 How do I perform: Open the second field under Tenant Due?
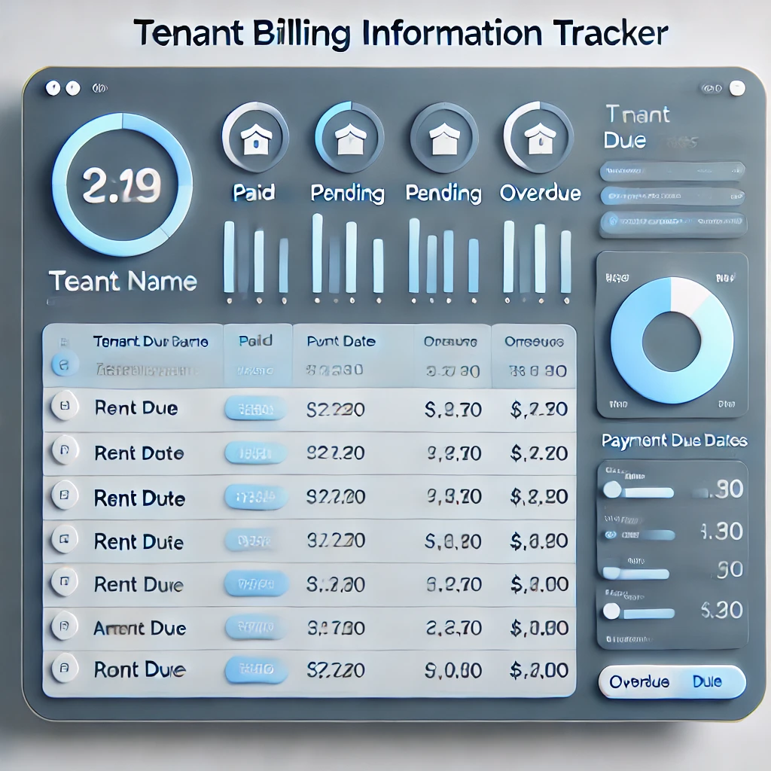(x=672, y=196)
